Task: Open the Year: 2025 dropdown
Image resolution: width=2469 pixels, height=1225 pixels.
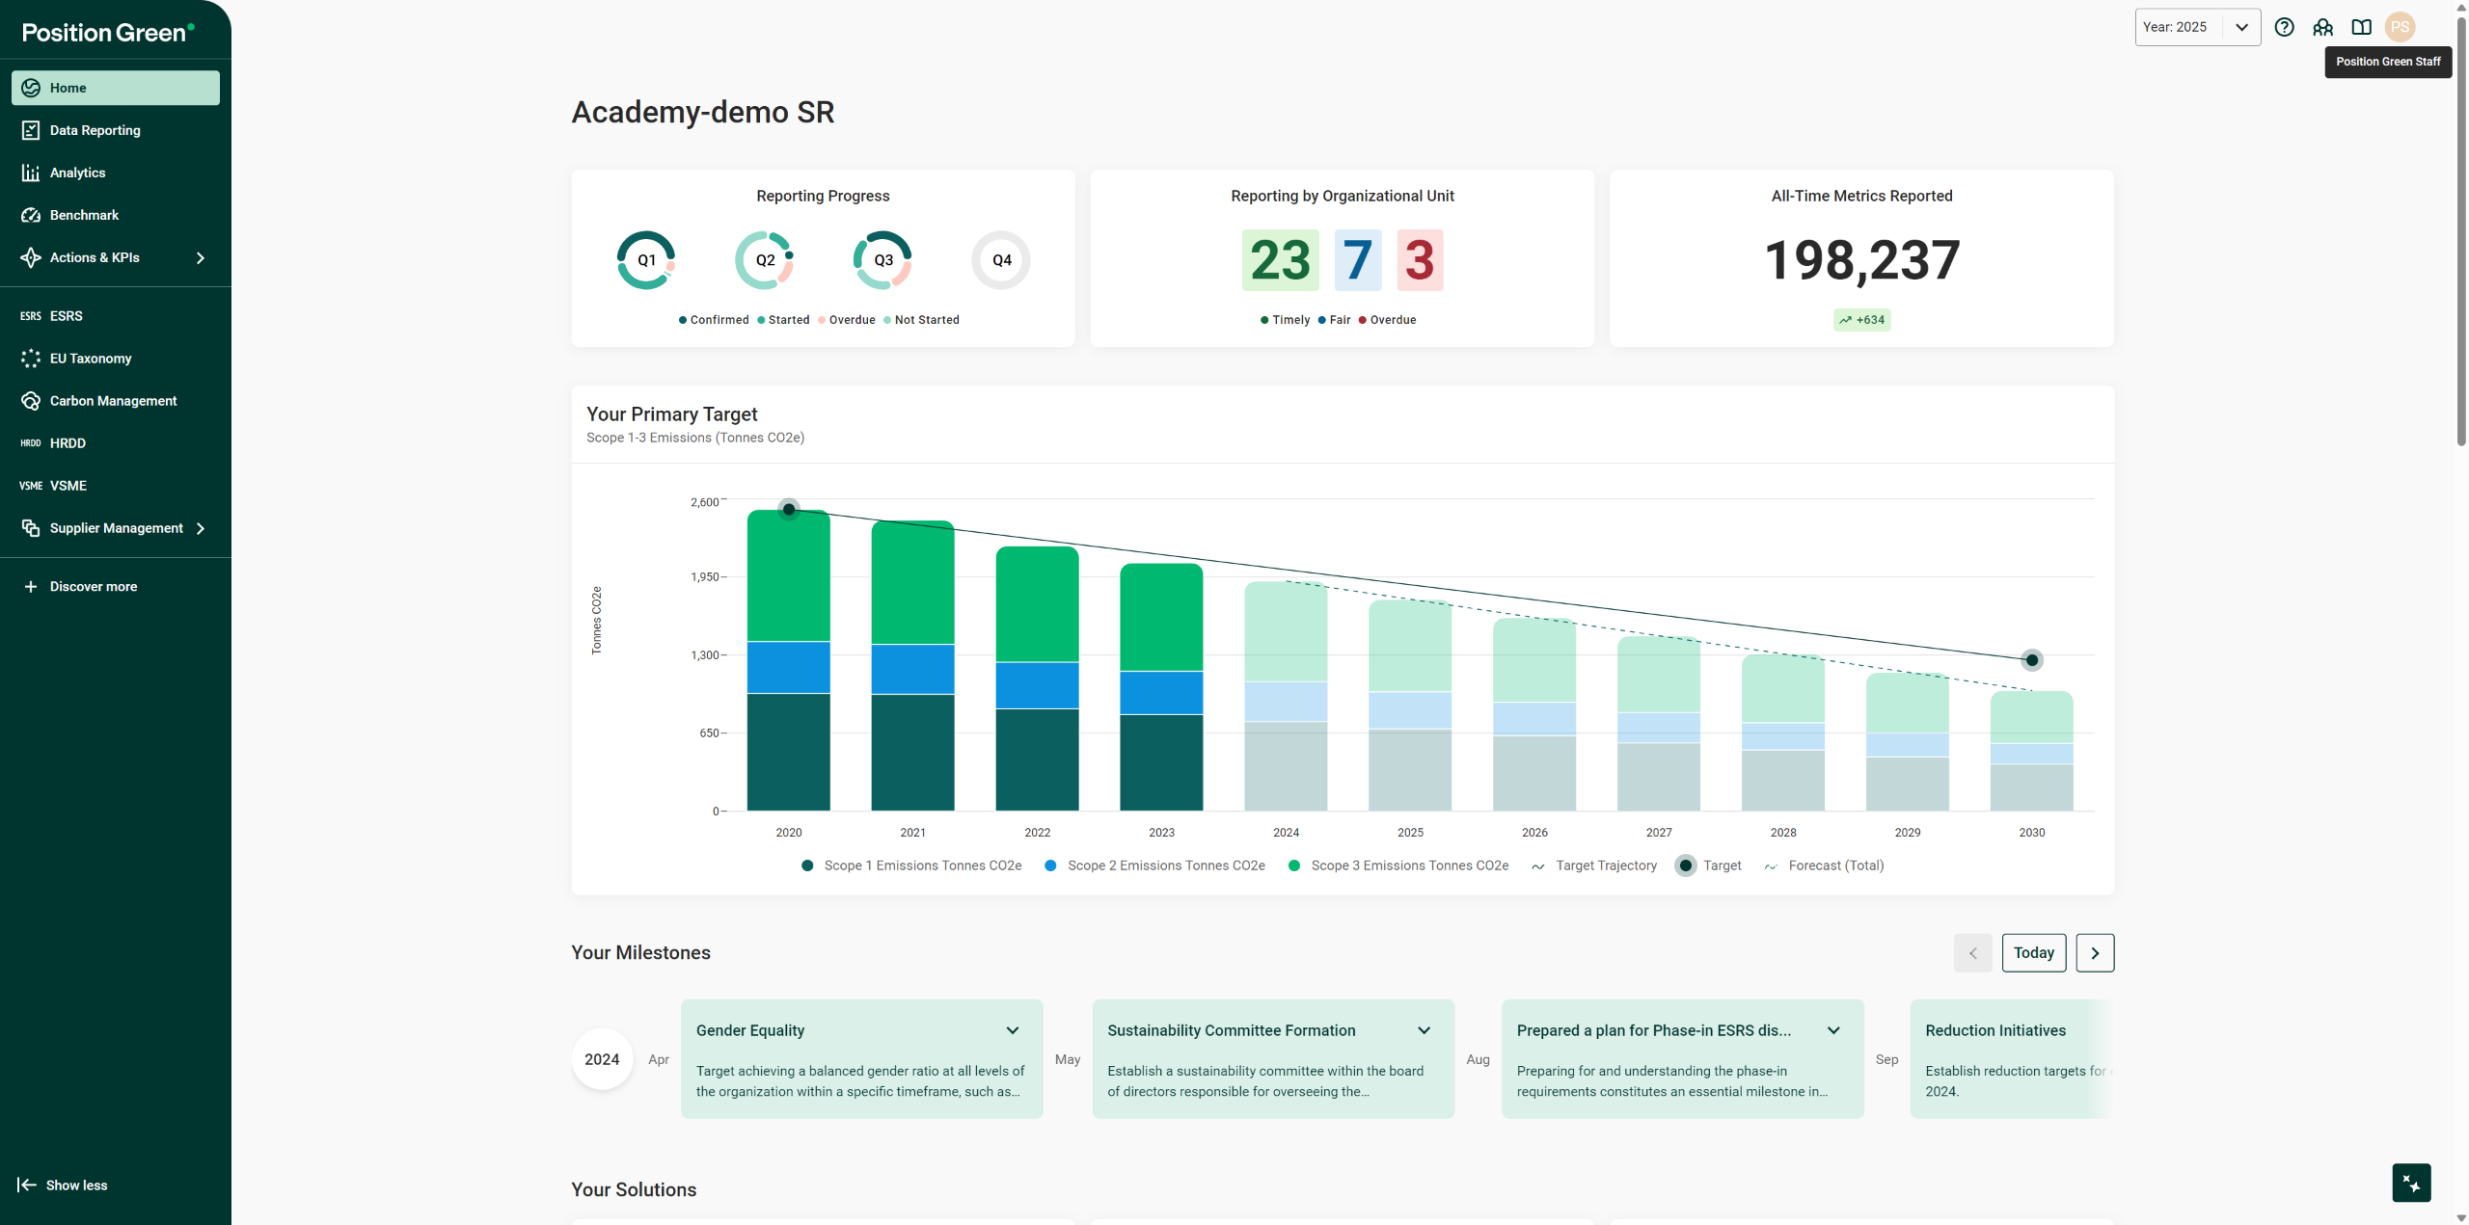Action: coord(2197,27)
